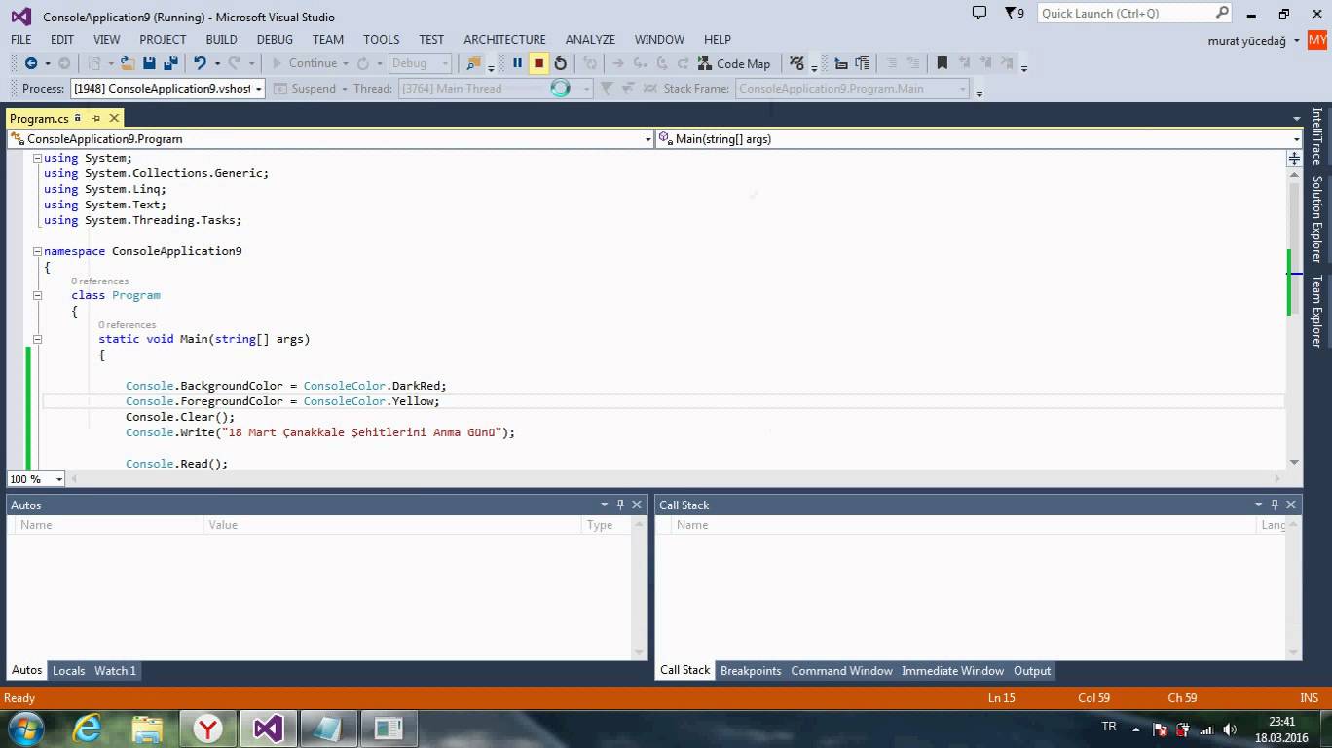The width and height of the screenshot is (1332, 748).
Task: Collapse the namespace ConsoleApplication9 region
Action: pos(36,250)
